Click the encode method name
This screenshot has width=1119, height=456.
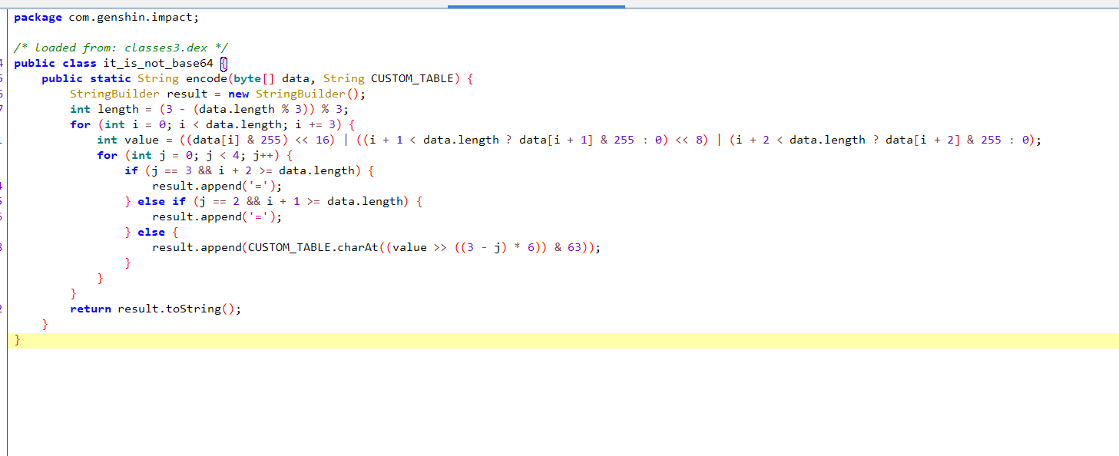coord(207,78)
